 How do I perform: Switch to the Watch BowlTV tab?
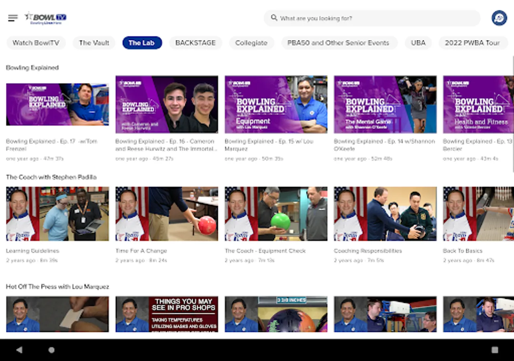(36, 43)
